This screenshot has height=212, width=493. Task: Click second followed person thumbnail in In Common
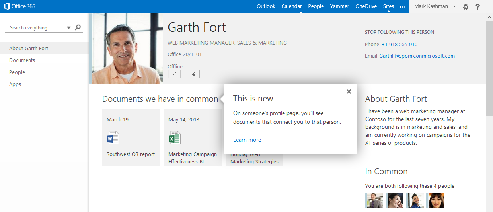[394, 200]
